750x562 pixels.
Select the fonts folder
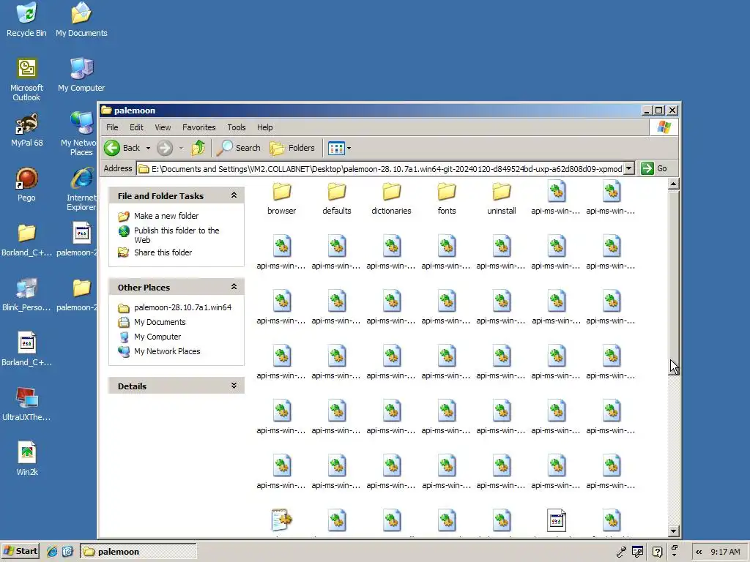[447, 199]
